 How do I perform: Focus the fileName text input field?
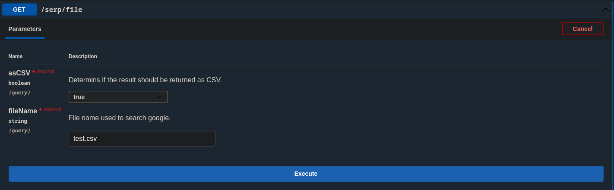[x=142, y=139]
